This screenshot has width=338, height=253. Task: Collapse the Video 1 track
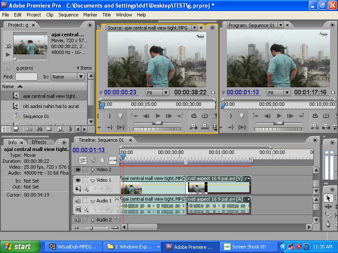coord(93,180)
